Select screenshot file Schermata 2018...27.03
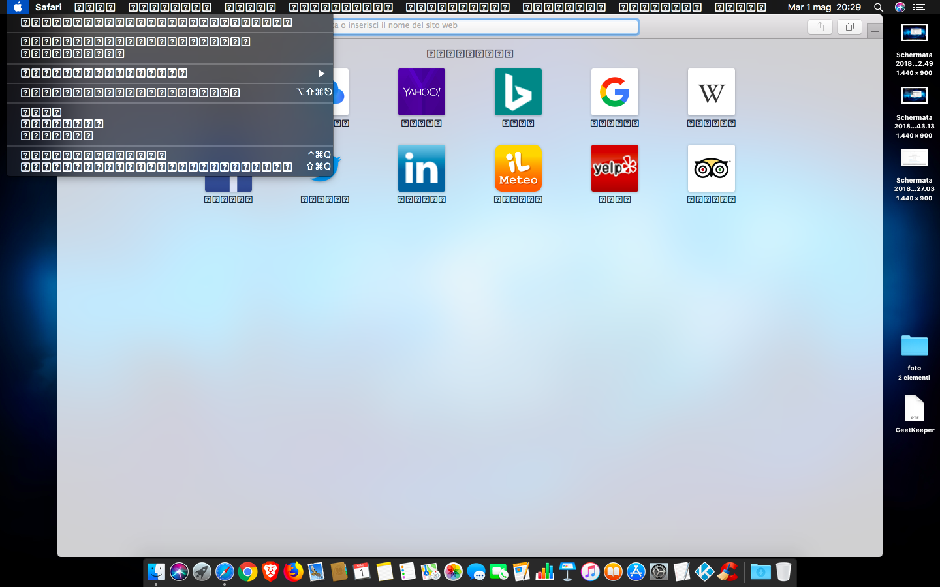Screen dimensions: 940x587 tap(915, 175)
